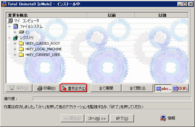195x127 pixels.
Task: Collapse the ファイルシステム tree node
Action: pos(9,26)
